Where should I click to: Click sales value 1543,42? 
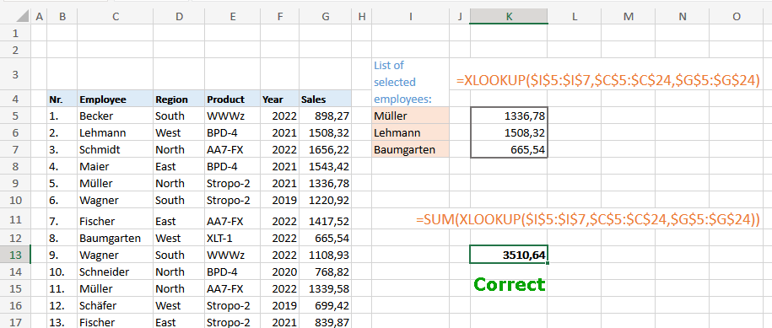(325, 167)
